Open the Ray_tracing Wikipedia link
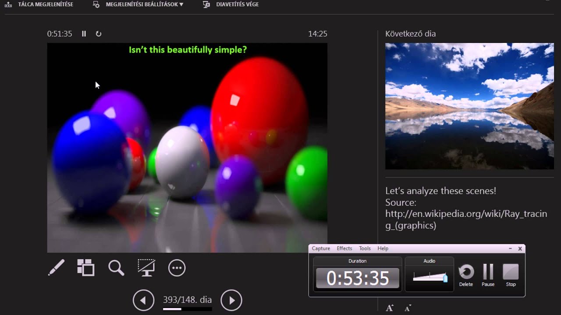The width and height of the screenshot is (561, 315). tap(466, 213)
